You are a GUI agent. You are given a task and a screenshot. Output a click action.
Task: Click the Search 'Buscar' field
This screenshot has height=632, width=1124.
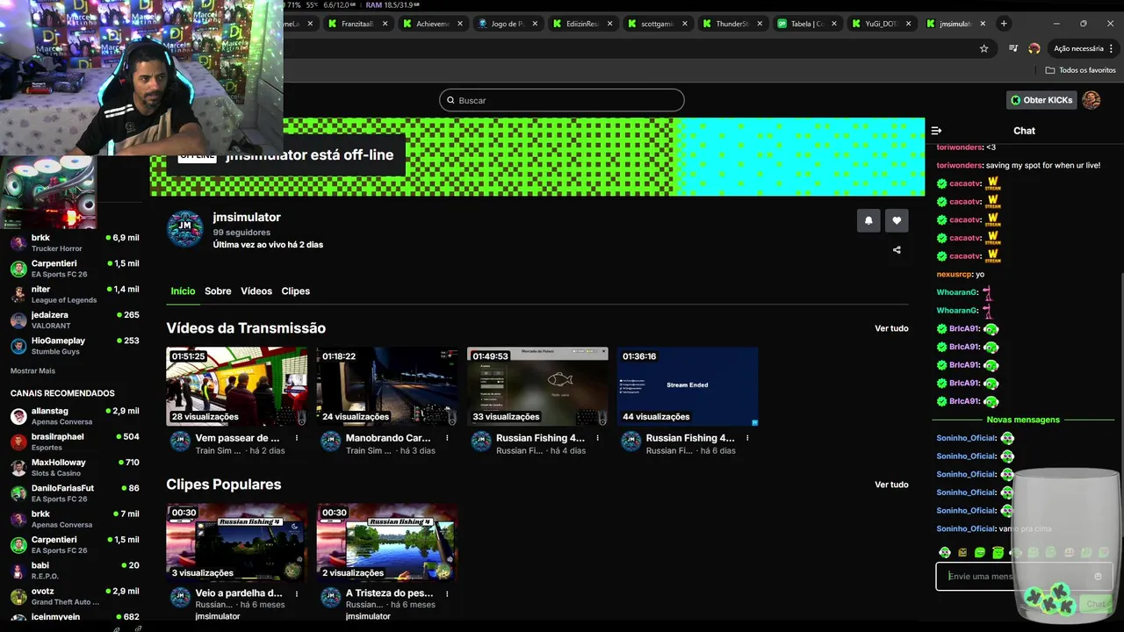(x=561, y=100)
